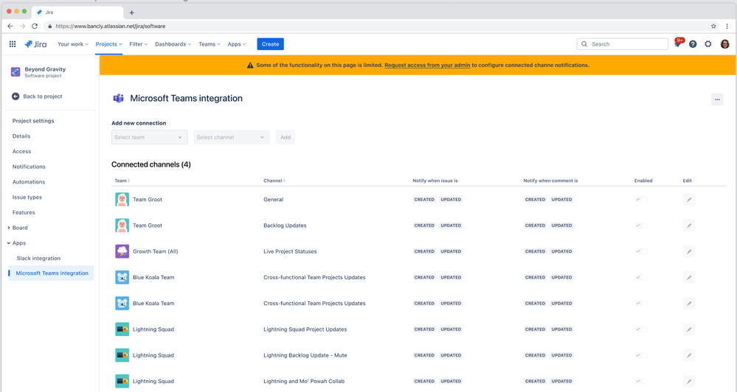This screenshot has height=392, width=737.
Task: Sort the table by Team column
Action: (122, 181)
